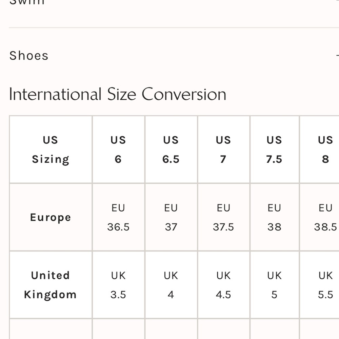The image size is (339, 339).
Task: Click the EU 37 cell
Action: (171, 217)
